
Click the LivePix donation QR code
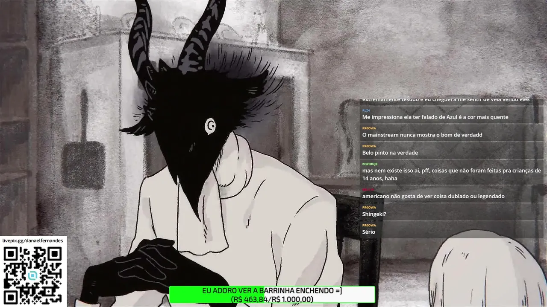[33, 275]
